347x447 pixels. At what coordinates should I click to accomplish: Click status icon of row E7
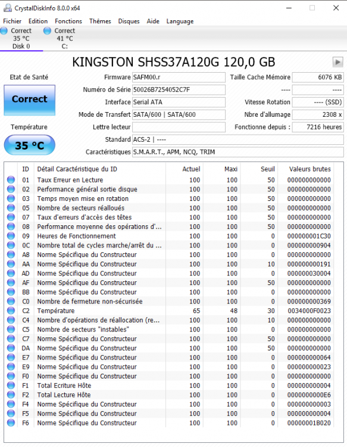coord(11,357)
